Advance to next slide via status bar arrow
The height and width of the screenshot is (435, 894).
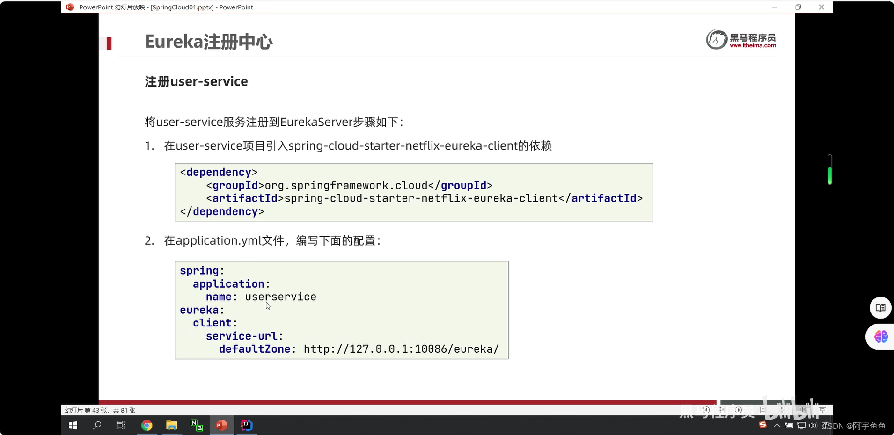click(x=739, y=410)
